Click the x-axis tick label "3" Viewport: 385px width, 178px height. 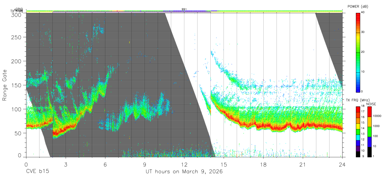pos(66,165)
